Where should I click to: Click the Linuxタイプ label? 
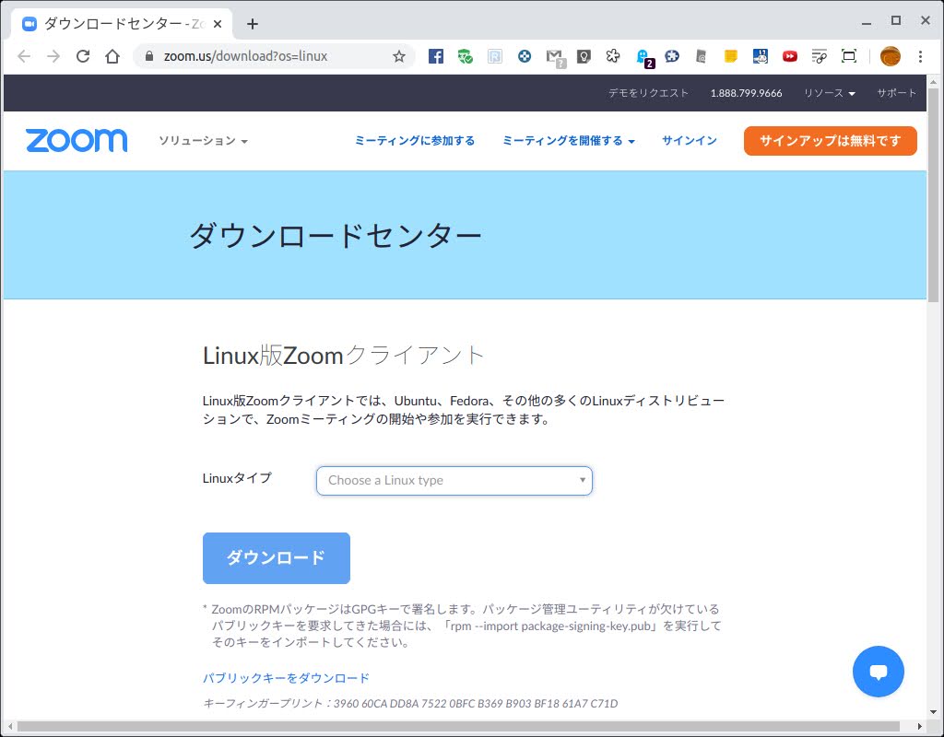point(237,478)
